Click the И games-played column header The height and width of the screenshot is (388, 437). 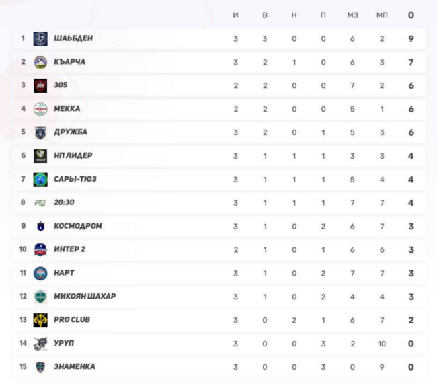tap(235, 15)
